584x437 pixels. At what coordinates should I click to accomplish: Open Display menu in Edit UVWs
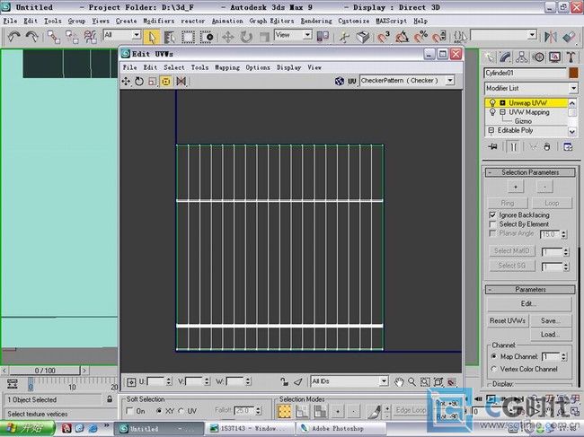pyautogui.click(x=288, y=67)
